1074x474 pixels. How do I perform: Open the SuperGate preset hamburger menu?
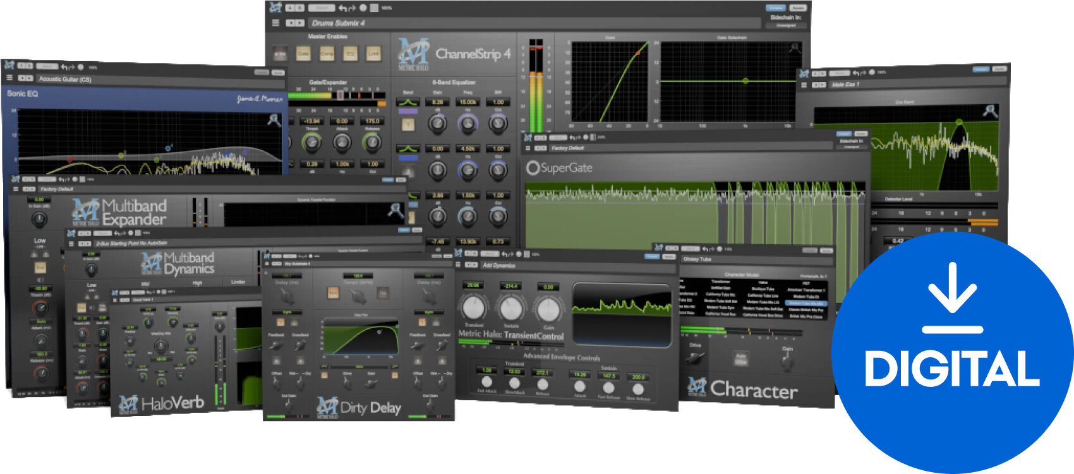pos(528,148)
